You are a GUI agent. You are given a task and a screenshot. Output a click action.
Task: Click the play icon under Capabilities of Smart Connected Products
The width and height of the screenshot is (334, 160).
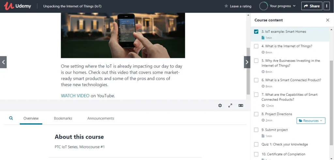pyautogui.click(x=263, y=106)
